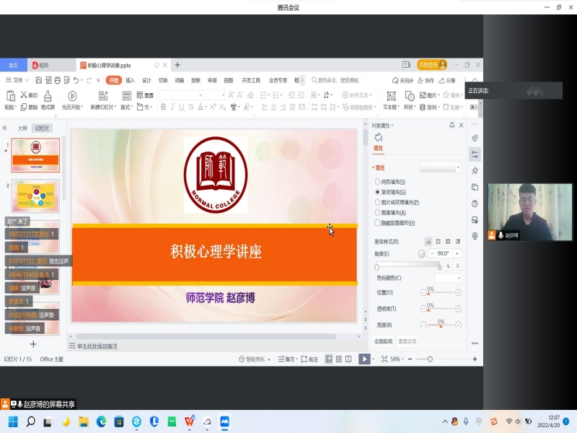
Task: Click the Save icon in the quick access toolbar
Action: click(39, 80)
